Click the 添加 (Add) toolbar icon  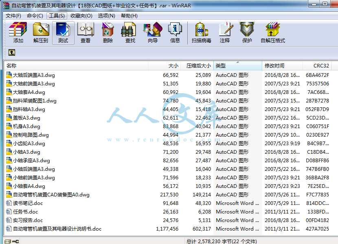18,33
